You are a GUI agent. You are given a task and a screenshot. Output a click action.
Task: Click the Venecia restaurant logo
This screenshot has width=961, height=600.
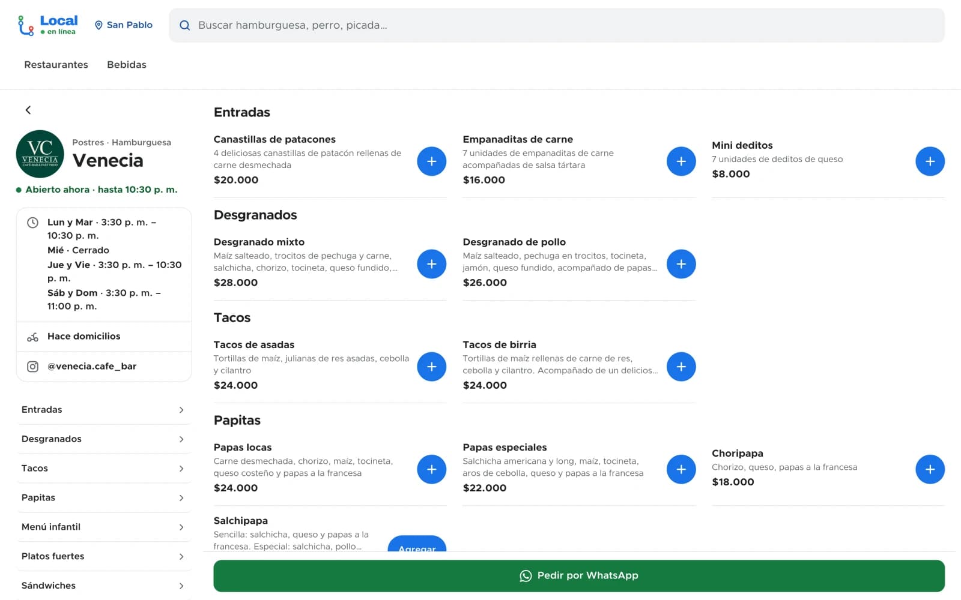[x=40, y=154]
